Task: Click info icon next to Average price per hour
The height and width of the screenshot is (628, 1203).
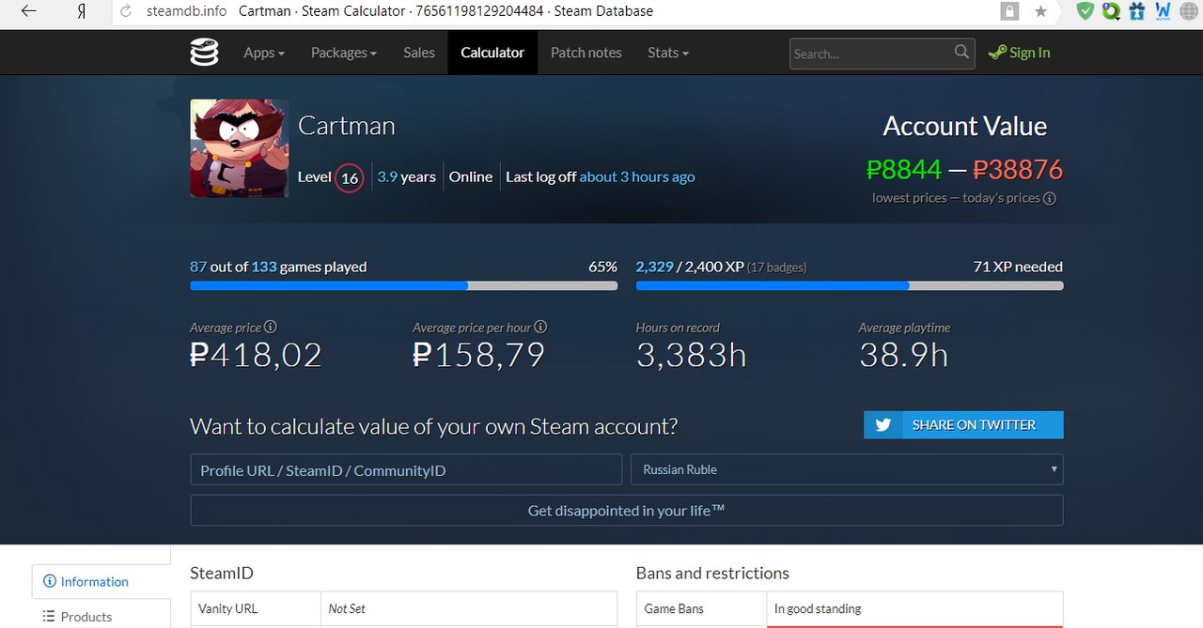Action: coord(540,327)
